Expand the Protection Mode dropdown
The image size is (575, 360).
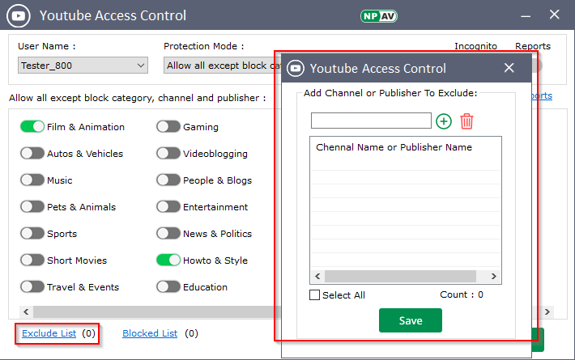[219, 66]
